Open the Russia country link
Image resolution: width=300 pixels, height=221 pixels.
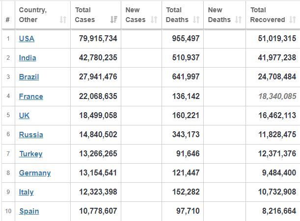point(31,134)
